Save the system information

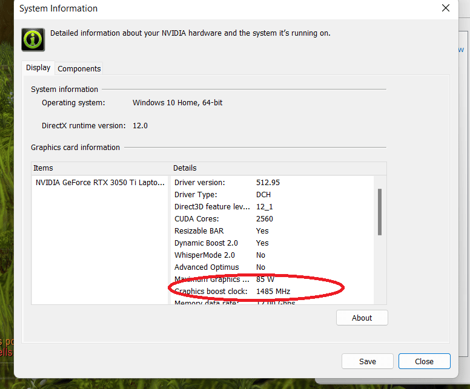[367, 361]
